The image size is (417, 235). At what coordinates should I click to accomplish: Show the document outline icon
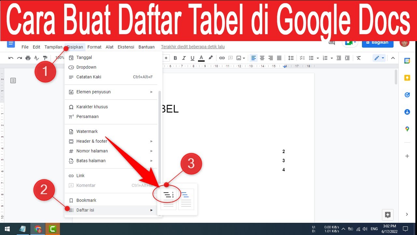click(x=13, y=80)
